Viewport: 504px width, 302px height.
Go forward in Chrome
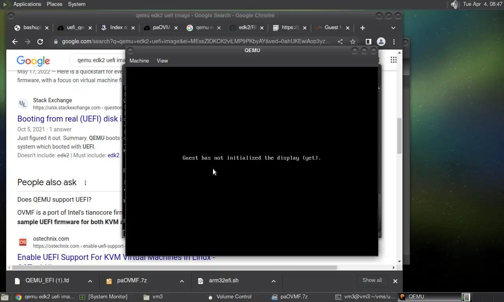click(x=28, y=42)
